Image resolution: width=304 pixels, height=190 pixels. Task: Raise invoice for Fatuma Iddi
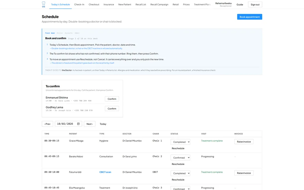coord(244,173)
